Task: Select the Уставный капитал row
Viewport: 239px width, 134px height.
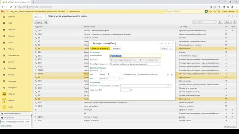Action: 135,38
